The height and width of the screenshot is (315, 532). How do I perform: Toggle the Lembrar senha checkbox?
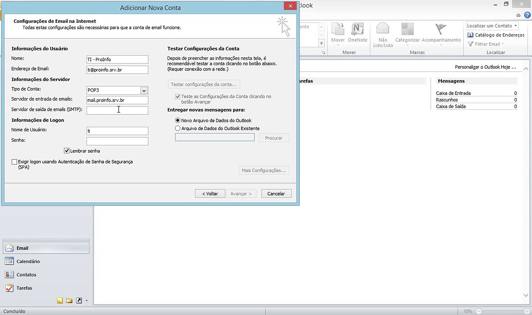[66, 151]
